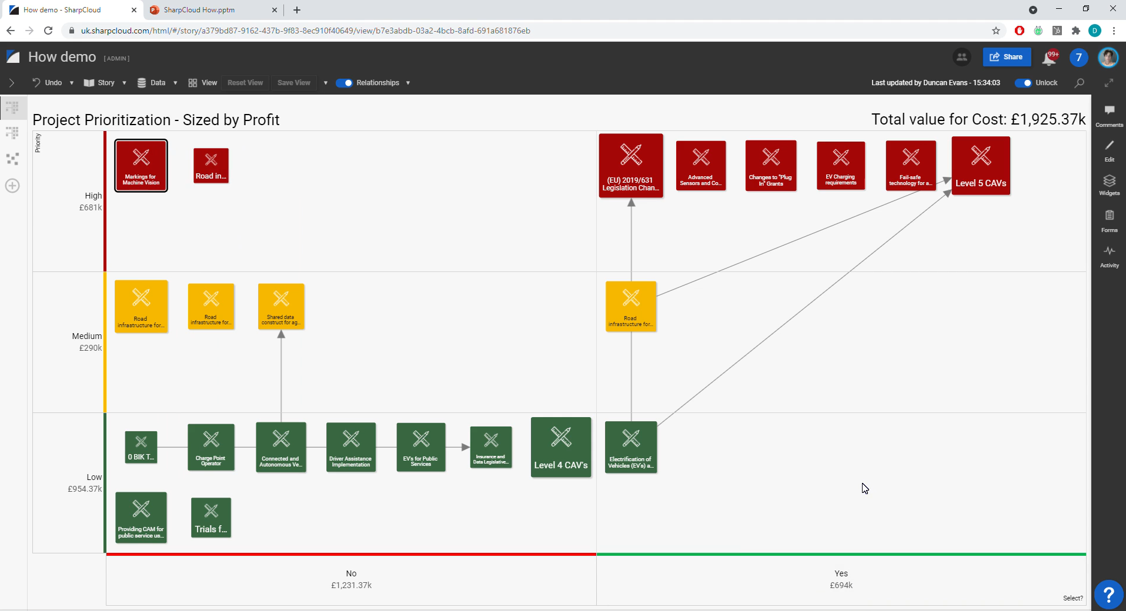Open the help question mark bubble
The height and width of the screenshot is (611, 1126).
point(1108,595)
